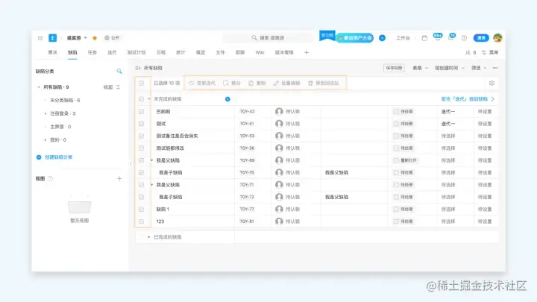Uncheck checkbox for TOY-70 row

tap(142, 172)
